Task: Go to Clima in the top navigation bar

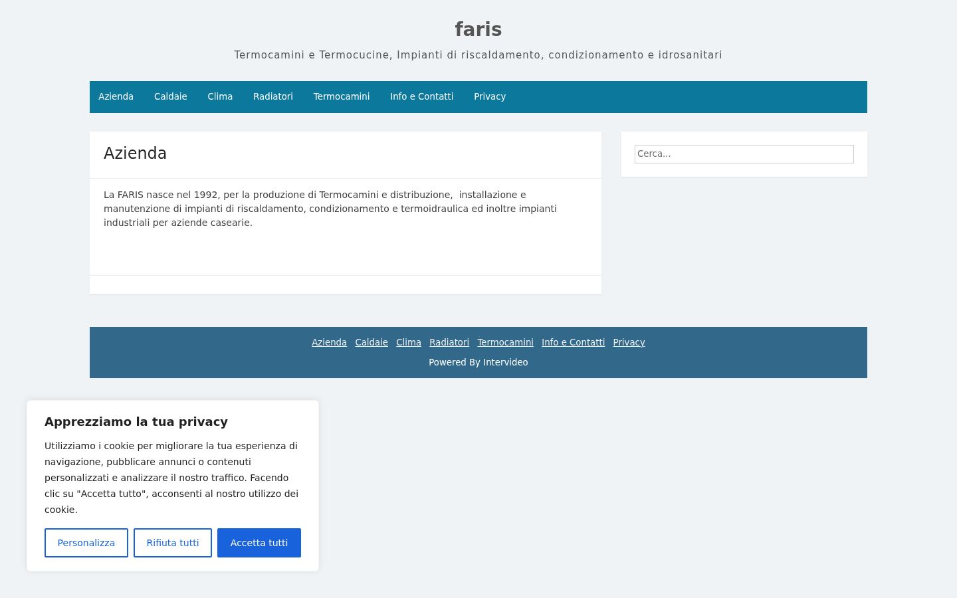Action: (220, 96)
